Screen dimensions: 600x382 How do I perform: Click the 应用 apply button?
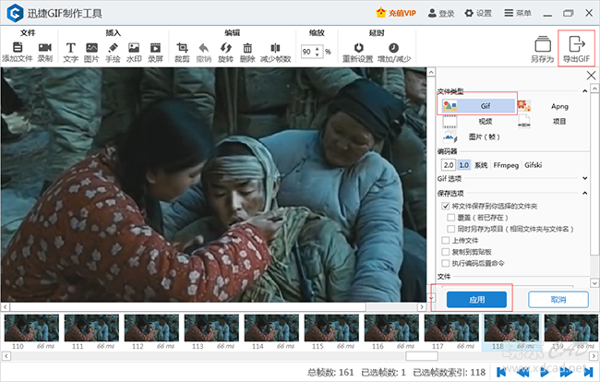click(x=476, y=300)
